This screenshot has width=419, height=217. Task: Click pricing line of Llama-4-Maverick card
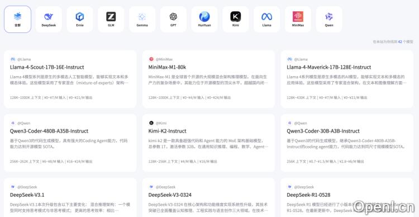pos(327,98)
